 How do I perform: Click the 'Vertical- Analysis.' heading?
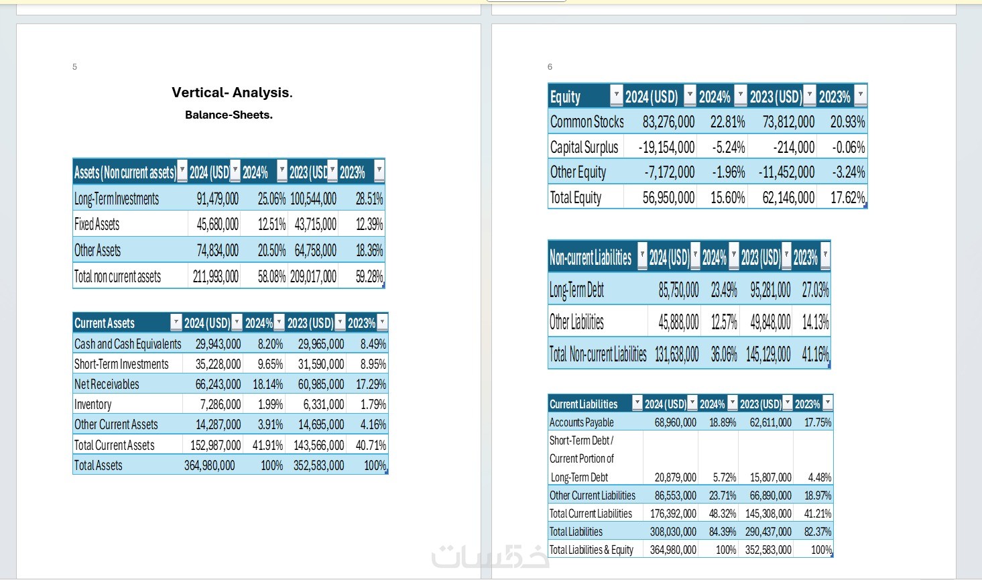coord(232,93)
